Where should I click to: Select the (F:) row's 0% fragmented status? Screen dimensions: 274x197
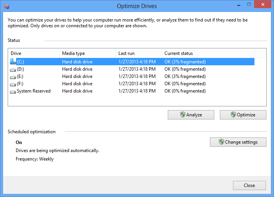point(185,84)
